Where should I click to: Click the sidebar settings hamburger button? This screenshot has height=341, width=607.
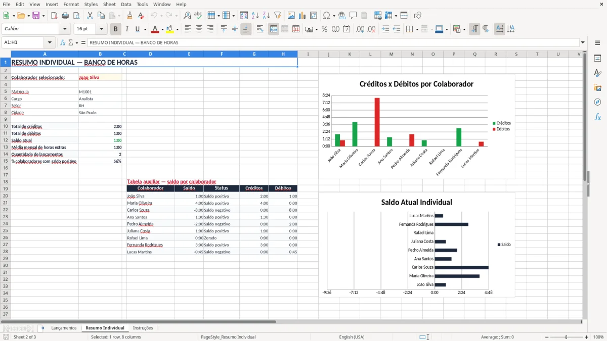[x=597, y=43]
